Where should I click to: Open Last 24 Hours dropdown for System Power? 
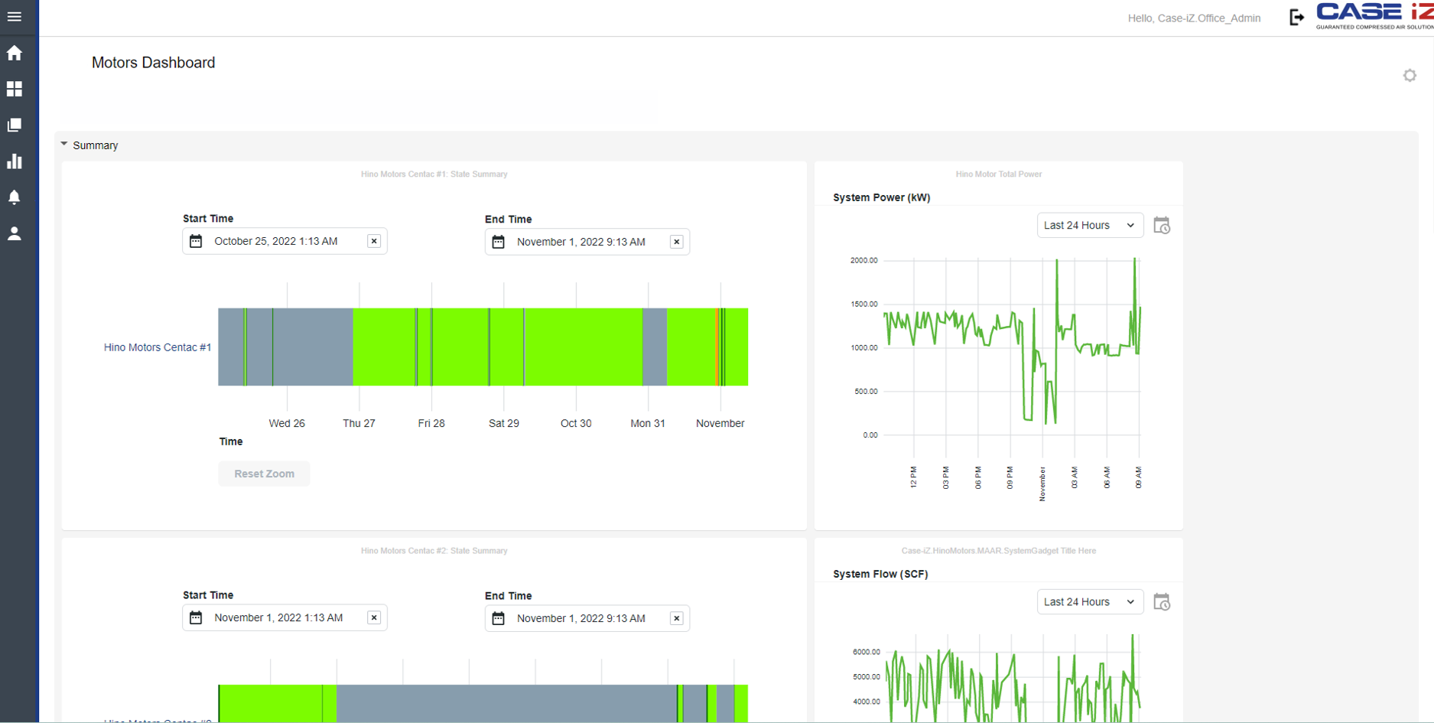click(1090, 225)
